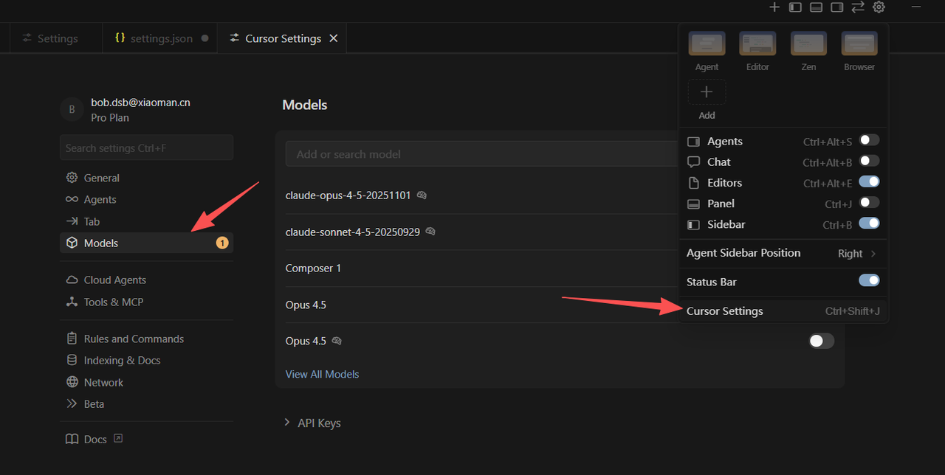Click the gear icon in the title bar
Image resolution: width=945 pixels, height=475 pixels.
pyautogui.click(x=879, y=7)
